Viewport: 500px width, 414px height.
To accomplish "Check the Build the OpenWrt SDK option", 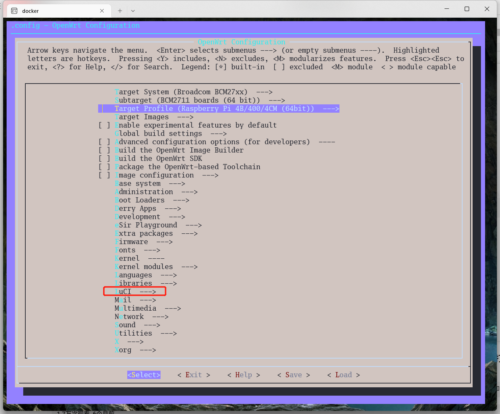I will coord(104,158).
